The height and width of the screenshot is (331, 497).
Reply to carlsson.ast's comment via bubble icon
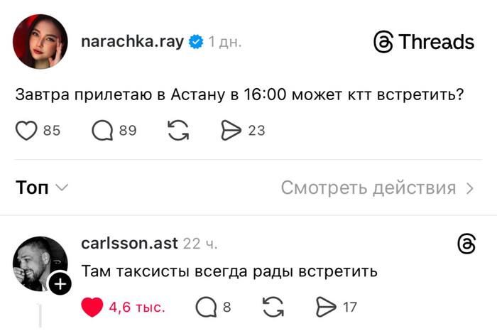pyautogui.click(x=205, y=307)
